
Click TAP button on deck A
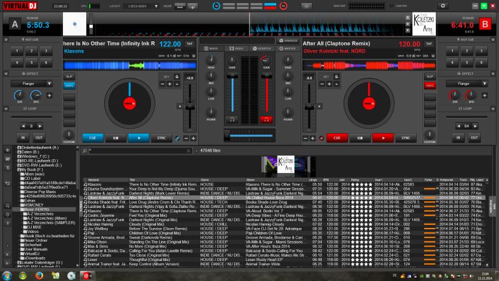pos(190,44)
